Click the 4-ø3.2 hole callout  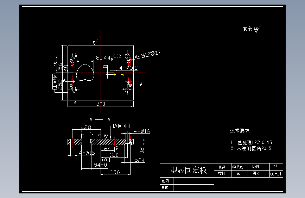coord(128,68)
